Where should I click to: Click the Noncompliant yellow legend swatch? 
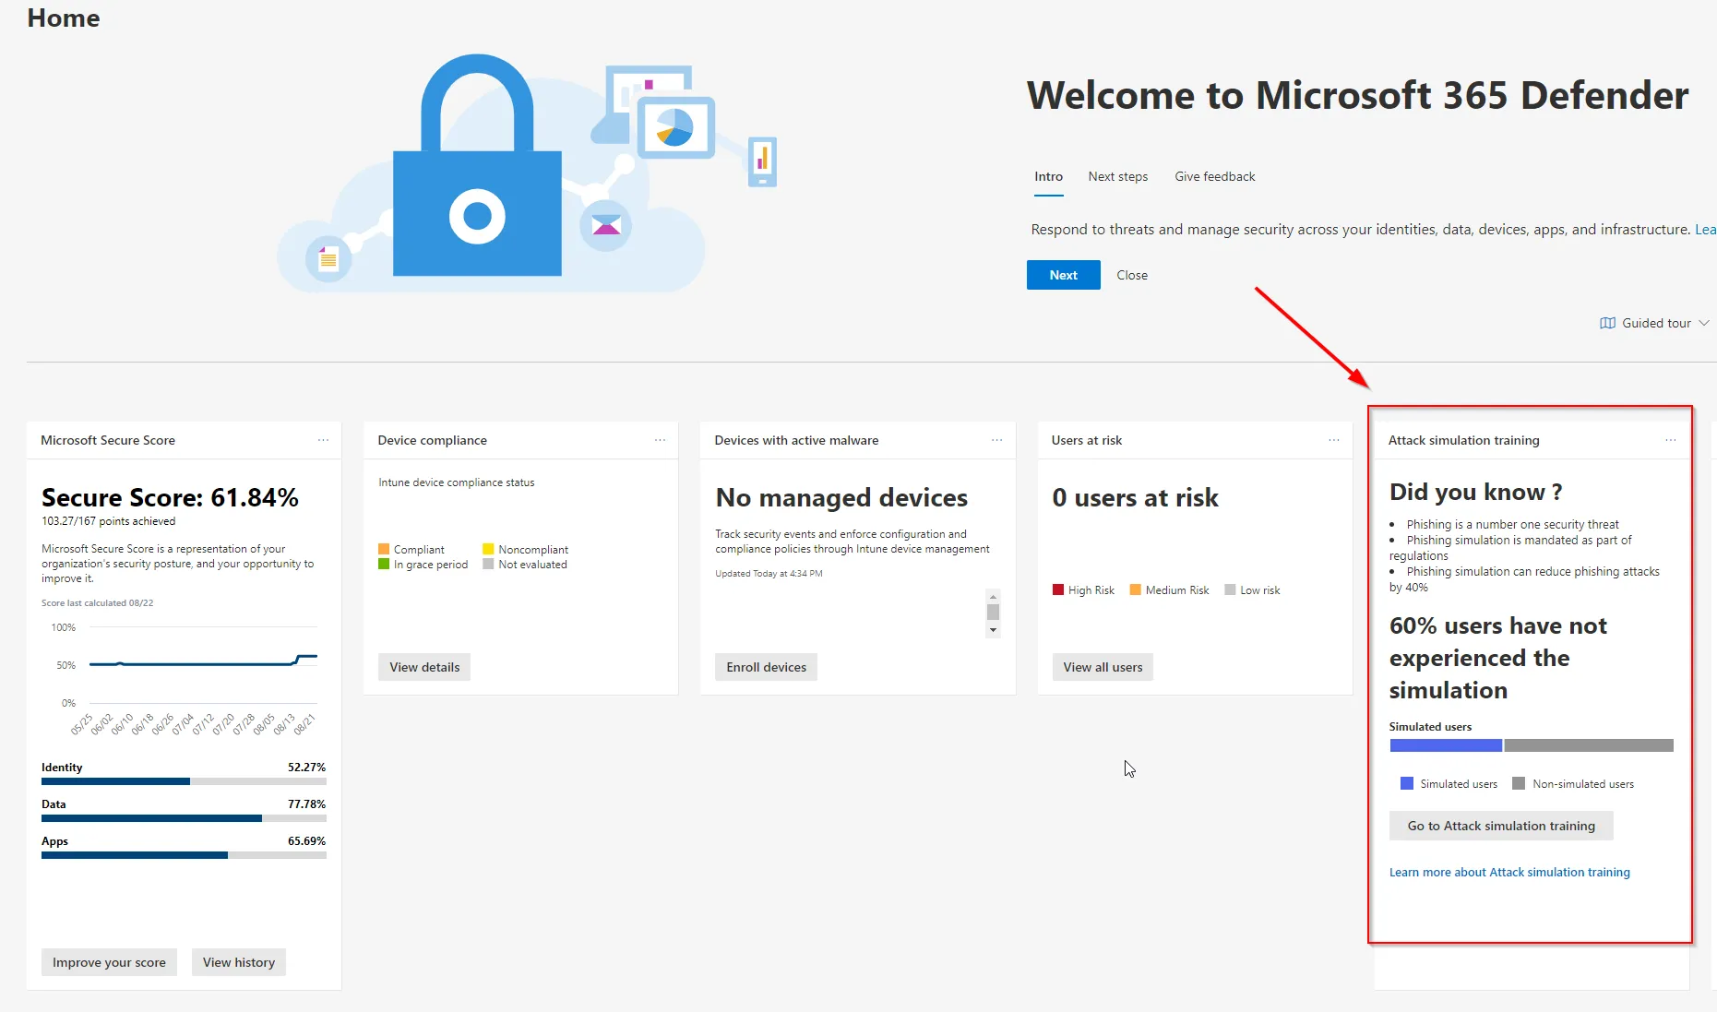(x=488, y=549)
